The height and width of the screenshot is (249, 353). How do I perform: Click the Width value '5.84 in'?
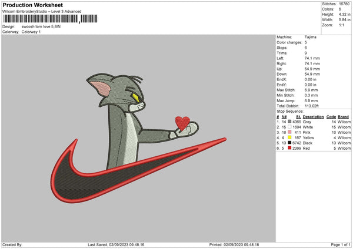pos(344,20)
